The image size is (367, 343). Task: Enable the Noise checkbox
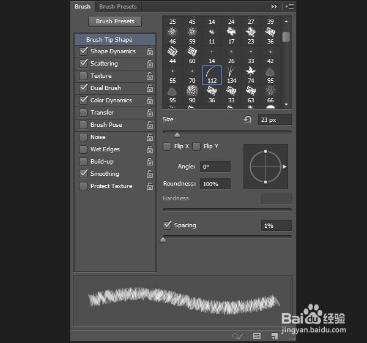(83, 137)
